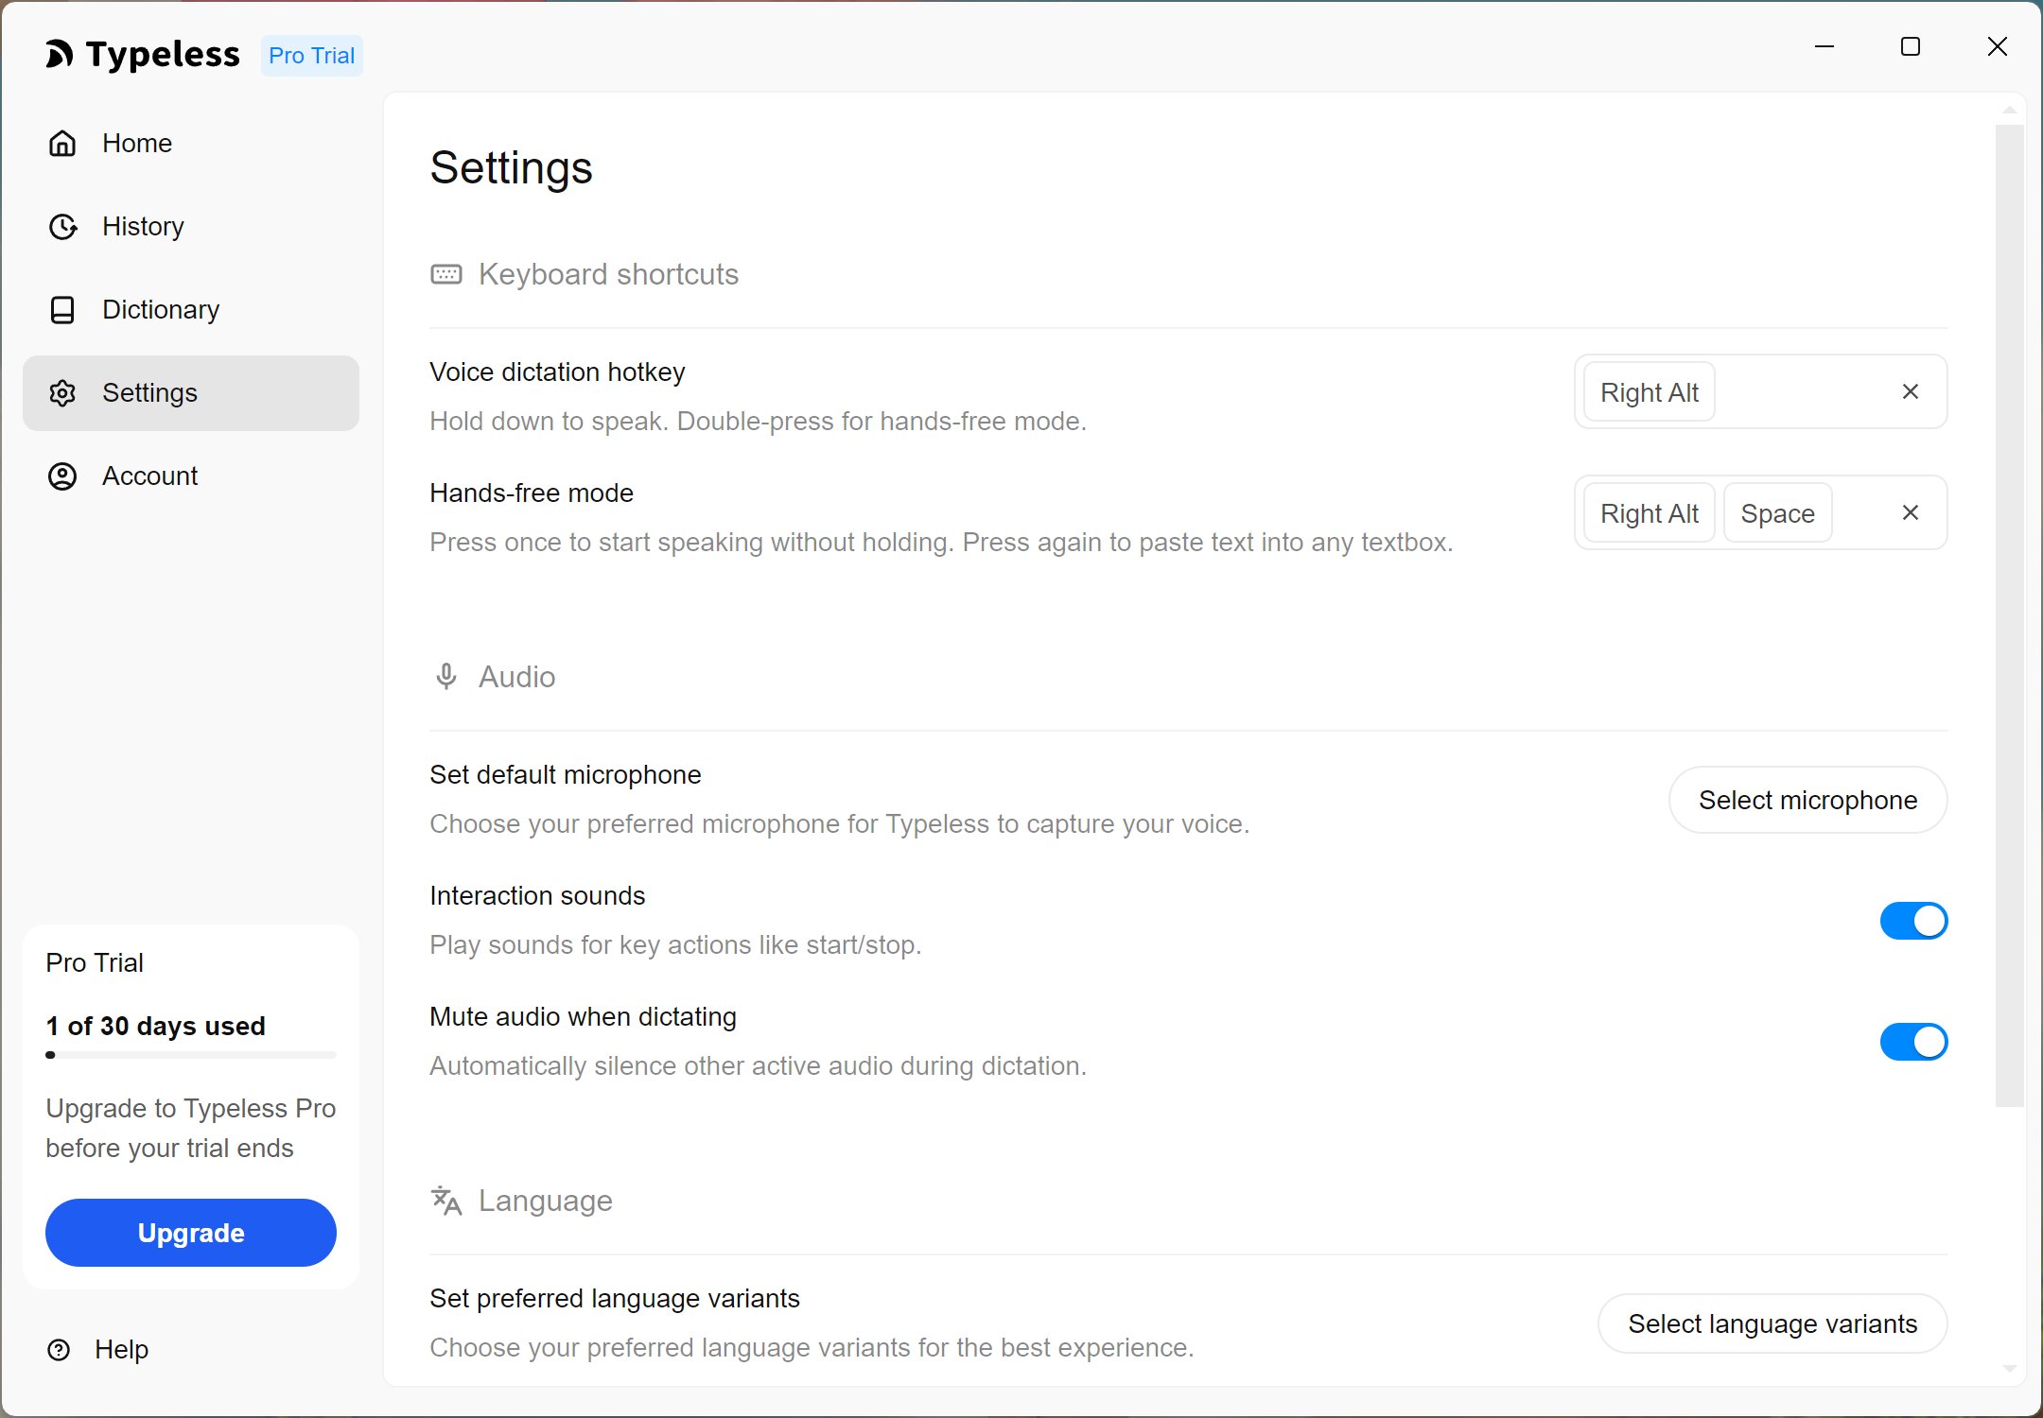Clear the Hands-free mode hotkey

[1910, 512]
